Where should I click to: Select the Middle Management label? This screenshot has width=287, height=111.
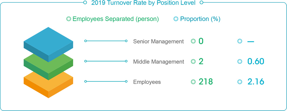click(x=159, y=62)
